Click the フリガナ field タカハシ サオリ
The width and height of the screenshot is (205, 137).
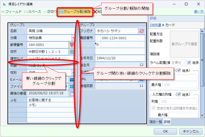pos(117,31)
